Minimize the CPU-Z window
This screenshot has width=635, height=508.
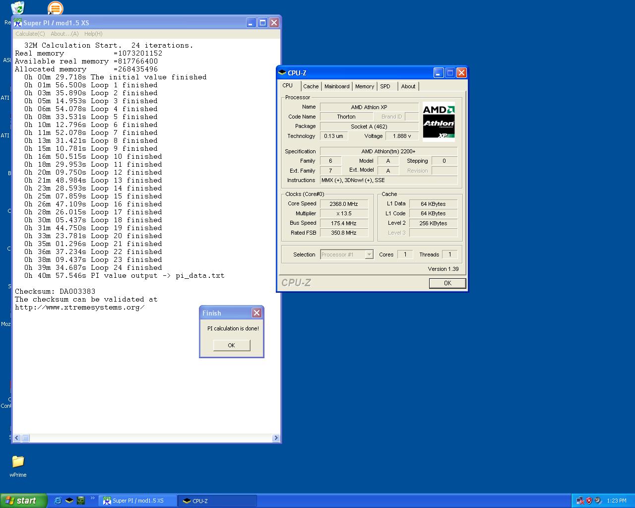[439, 73]
